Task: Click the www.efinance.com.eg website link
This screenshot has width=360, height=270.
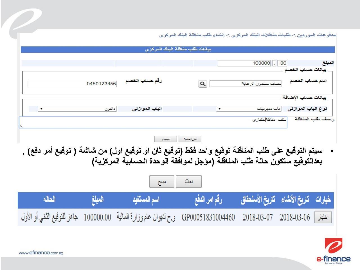Action: pyautogui.click(x=41, y=253)
